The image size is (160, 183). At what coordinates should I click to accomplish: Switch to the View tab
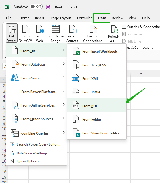click(x=132, y=18)
